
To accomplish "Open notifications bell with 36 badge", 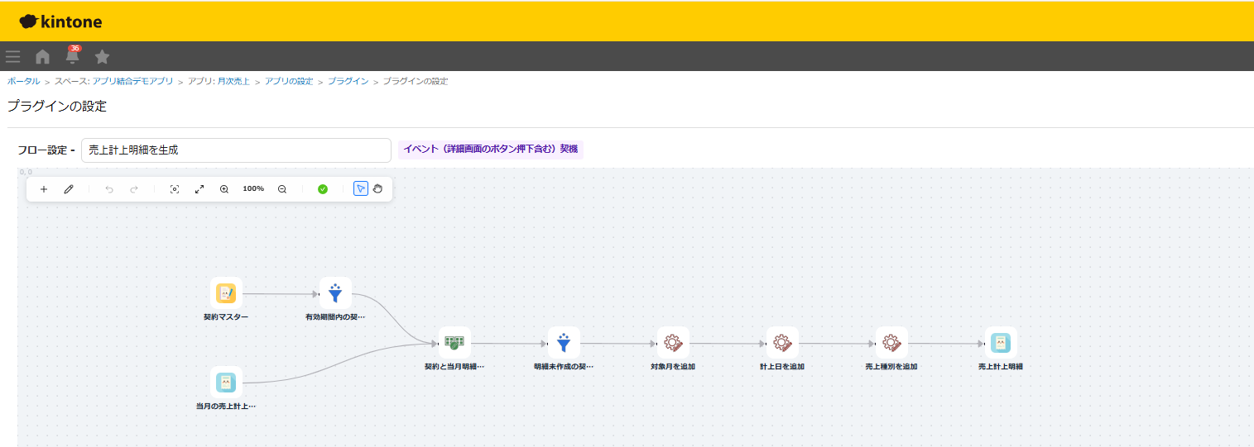I will point(73,55).
